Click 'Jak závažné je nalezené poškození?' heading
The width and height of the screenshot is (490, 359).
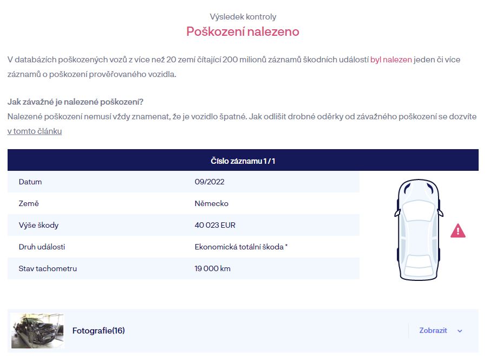tap(75, 102)
